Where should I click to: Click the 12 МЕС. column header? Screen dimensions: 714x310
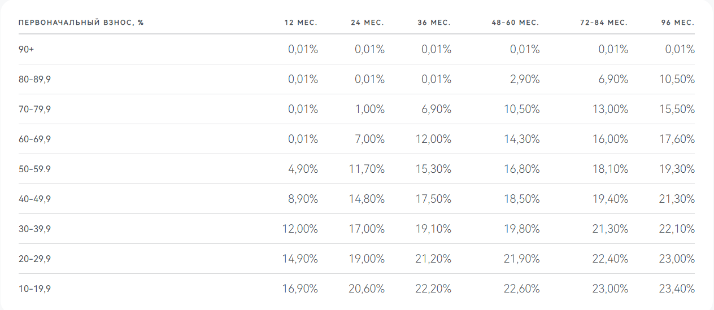point(301,23)
